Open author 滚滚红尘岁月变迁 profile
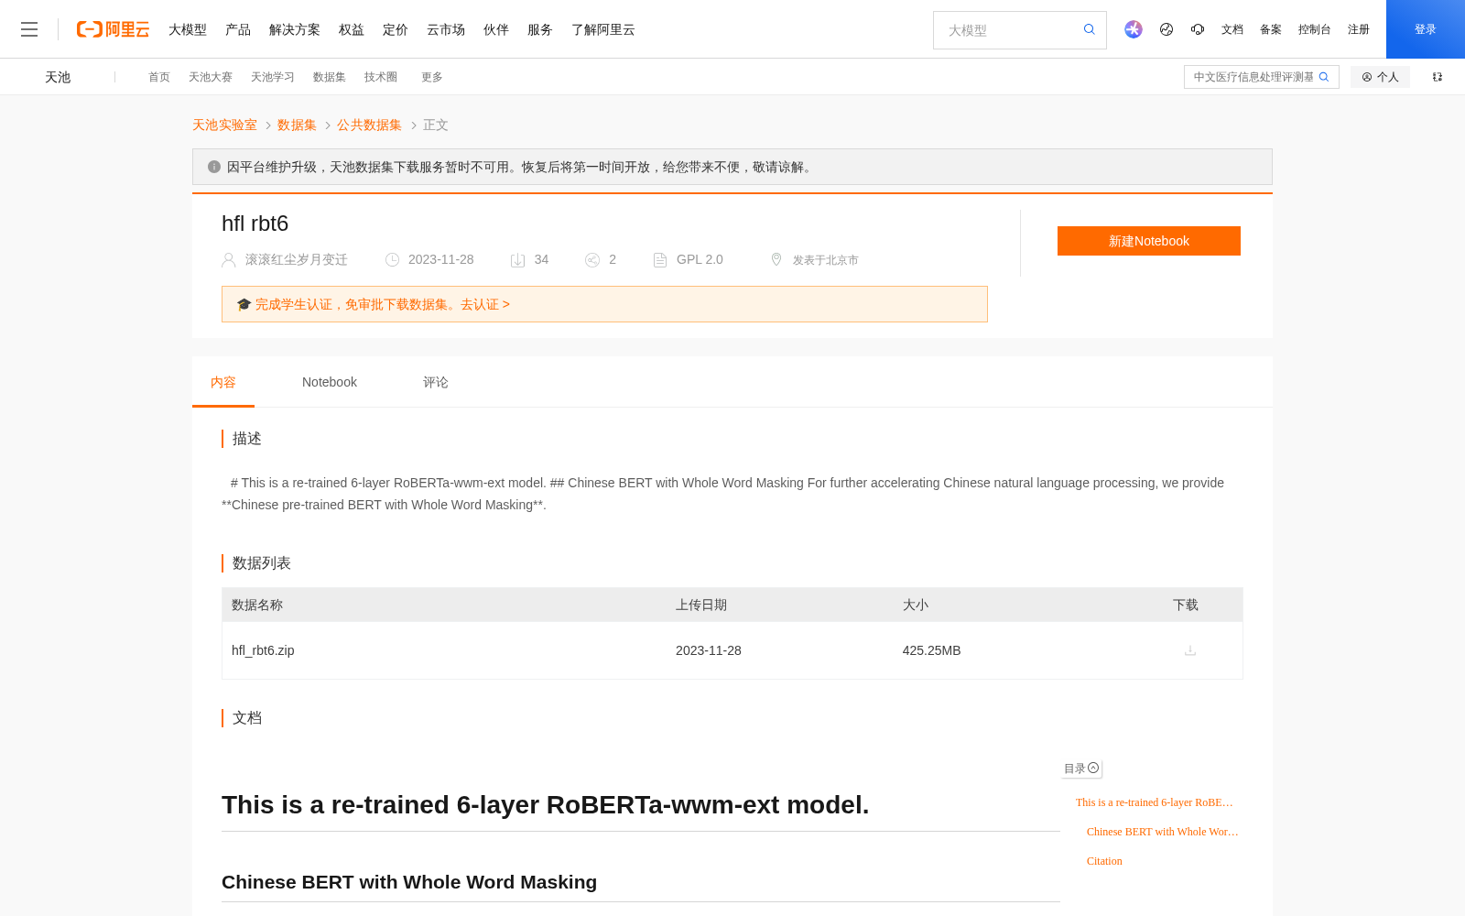Image resolution: width=1465 pixels, height=916 pixels. point(297,260)
